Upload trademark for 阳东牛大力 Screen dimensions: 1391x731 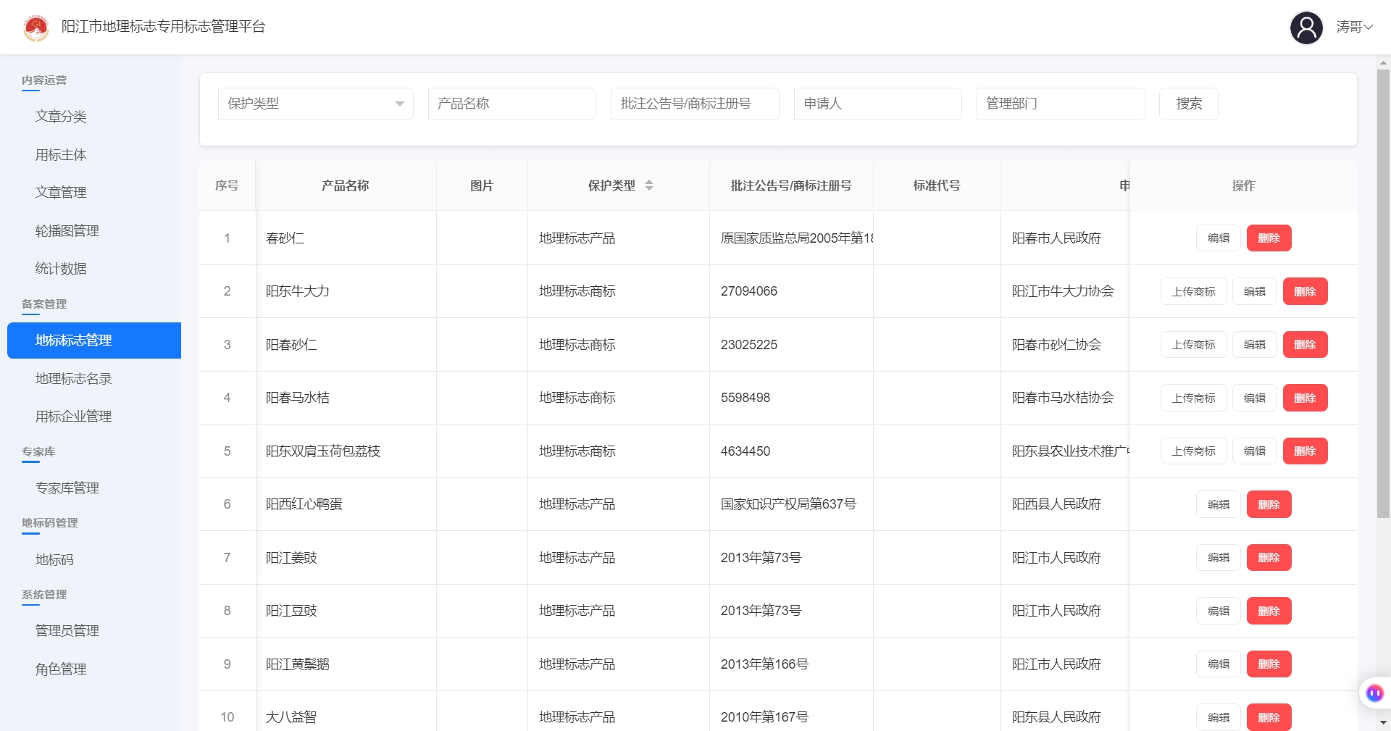1193,291
